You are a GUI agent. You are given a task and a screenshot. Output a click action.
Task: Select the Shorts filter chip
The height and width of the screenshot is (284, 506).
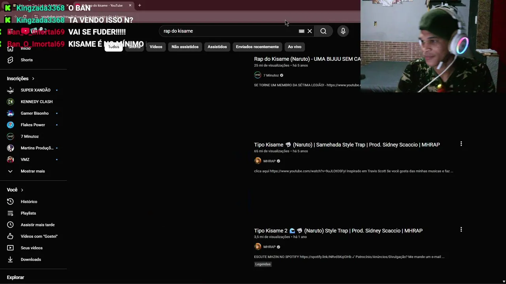(134, 47)
